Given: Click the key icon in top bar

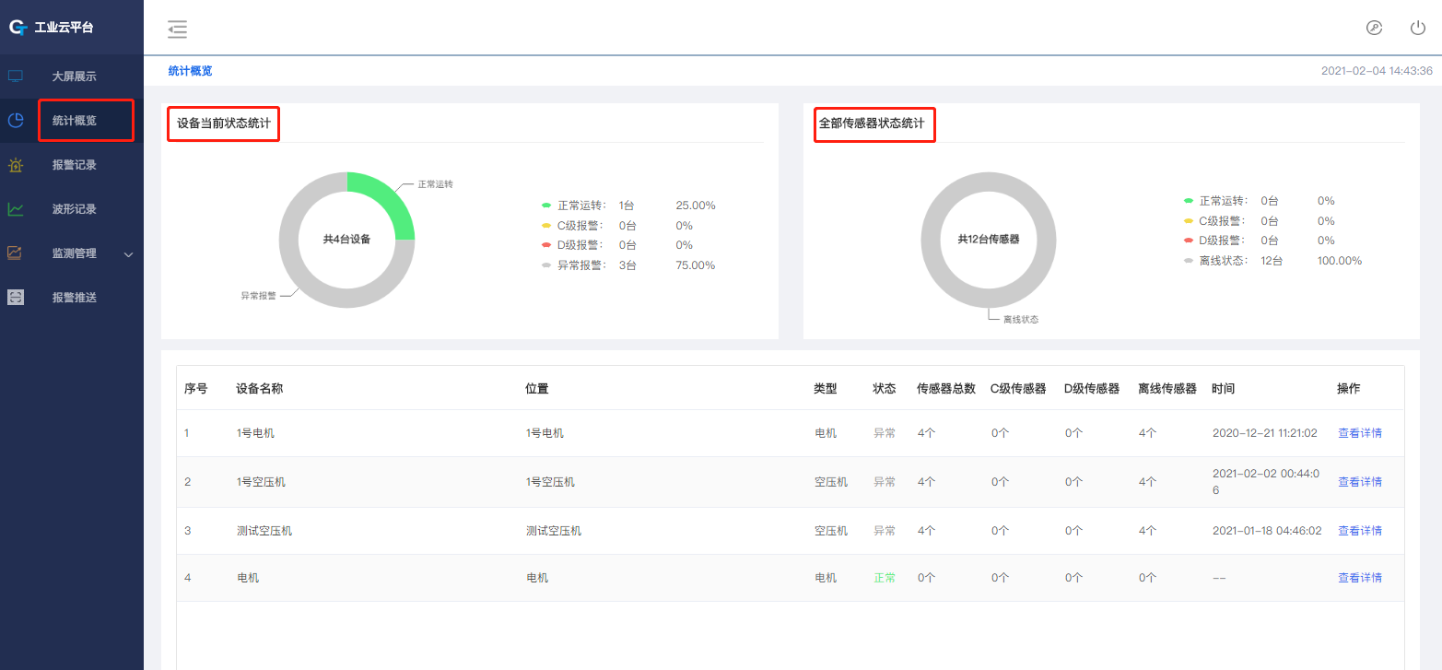Looking at the screenshot, I should click(1374, 28).
